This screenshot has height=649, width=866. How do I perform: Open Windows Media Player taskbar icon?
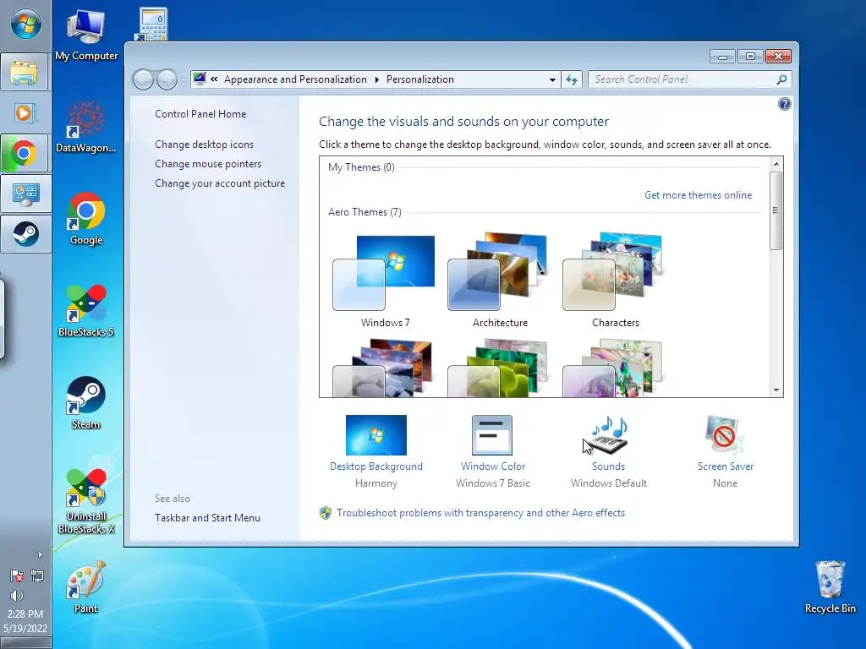tap(25, 113)
